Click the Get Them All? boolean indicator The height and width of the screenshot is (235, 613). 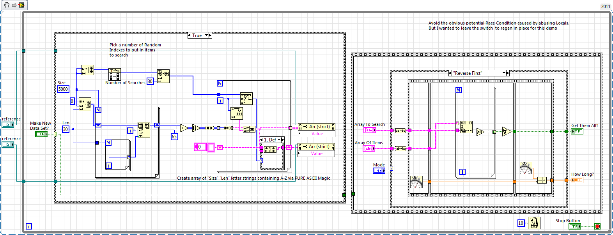coord(577,131)
